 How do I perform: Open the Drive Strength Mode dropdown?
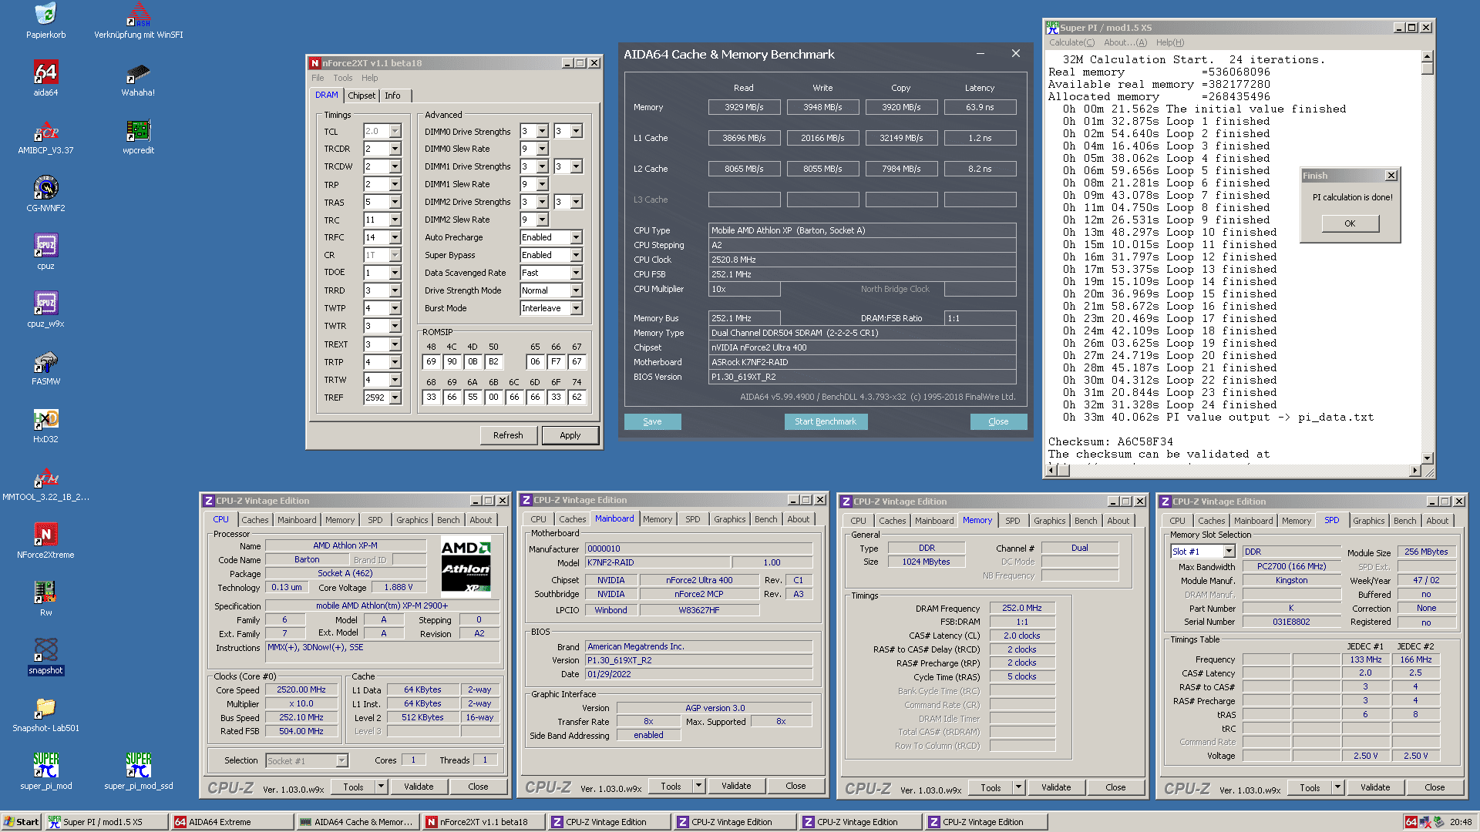576,290
